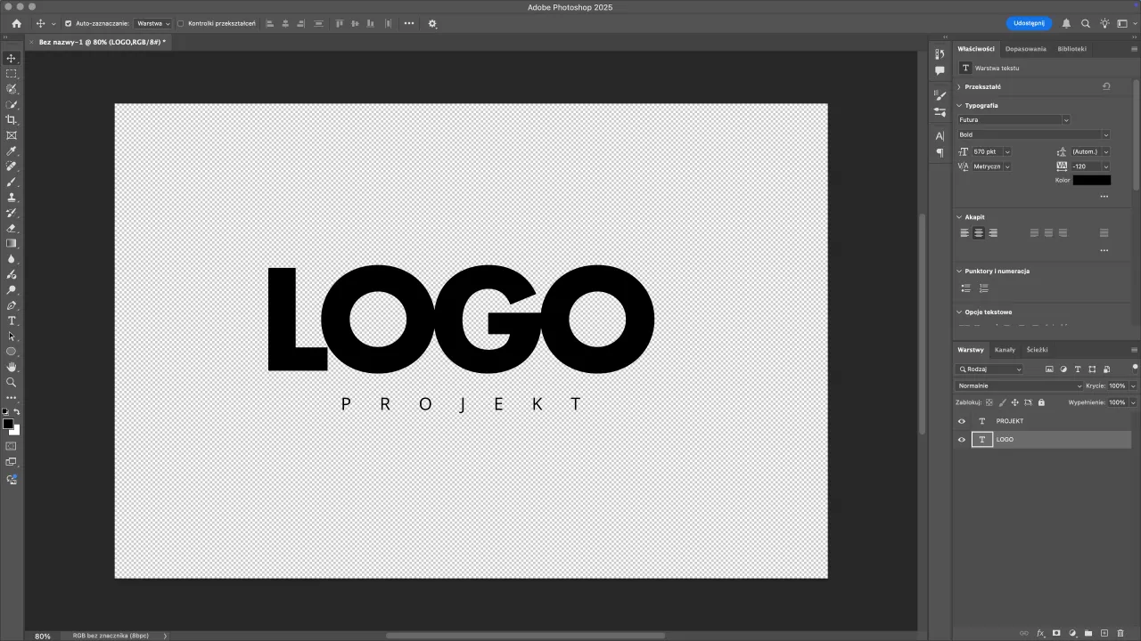1141x641 pixels.
Task: Hide the PROJEKT layer visibility
Action: 961,421
